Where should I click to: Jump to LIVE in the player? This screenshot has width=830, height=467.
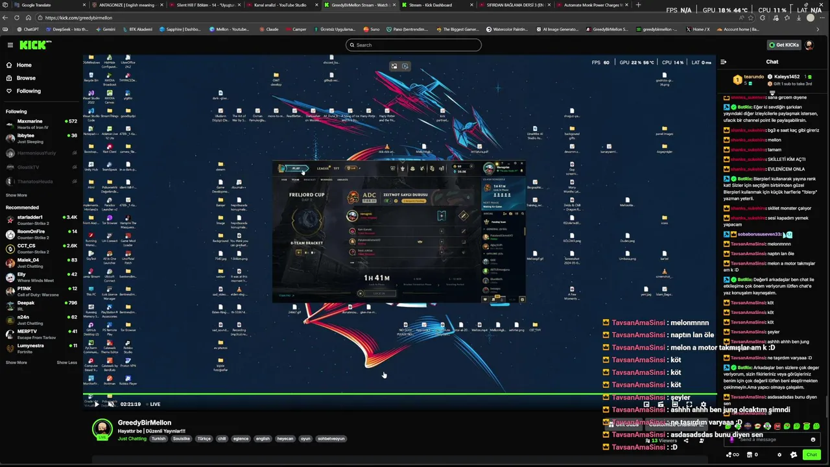(153, 404)
